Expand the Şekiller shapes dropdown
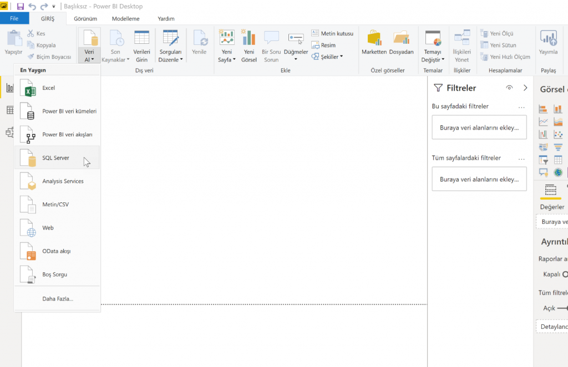Image resolution: width=568 pixels, height=367 pixels. coord(341,57)
